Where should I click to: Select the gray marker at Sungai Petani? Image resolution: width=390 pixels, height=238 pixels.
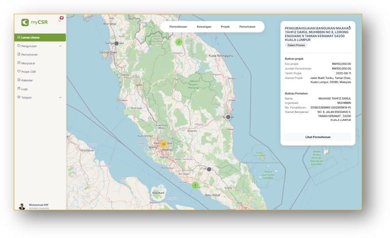click(116, 43)
